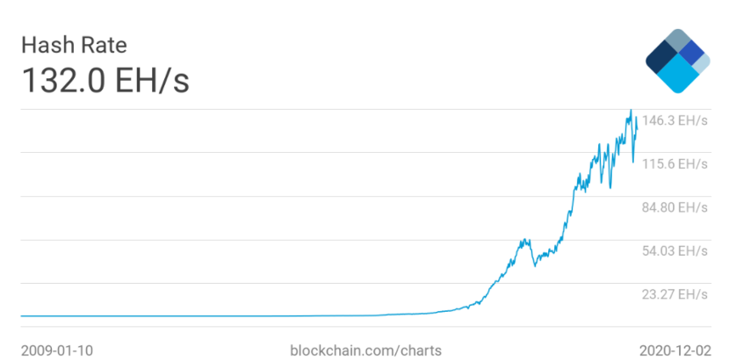This screenshot has width=729, height=362.
Task: Click the local peak near the 54.03 gridline
Action: click(x=524, y=239)
